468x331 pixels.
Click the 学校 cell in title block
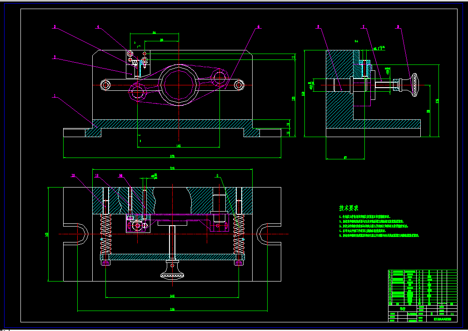tap(402, 309)
